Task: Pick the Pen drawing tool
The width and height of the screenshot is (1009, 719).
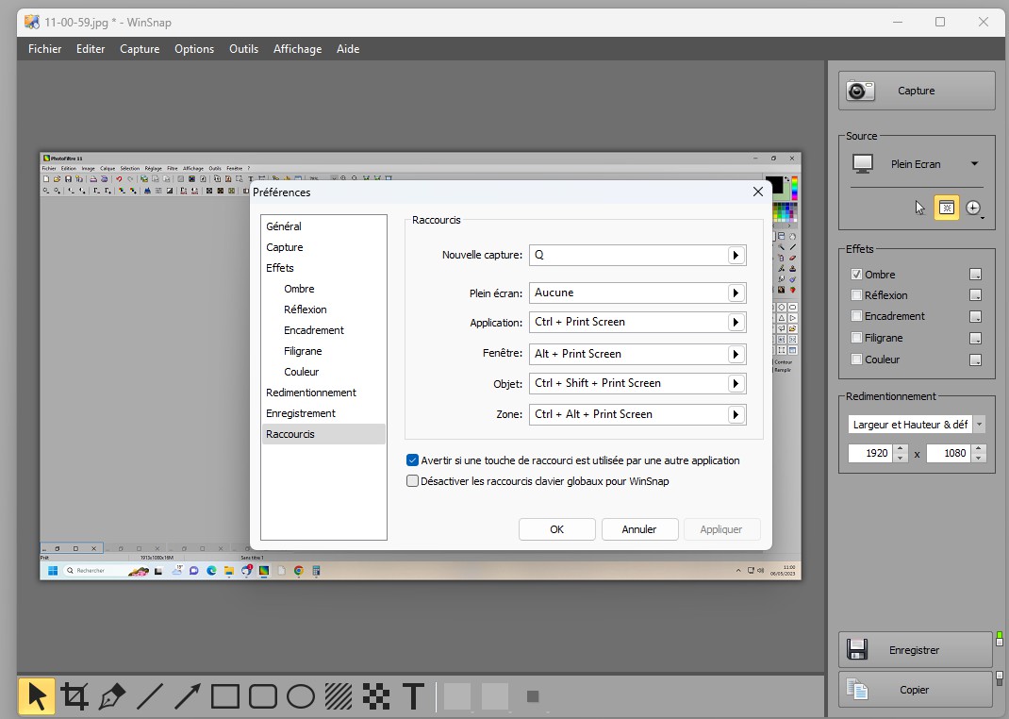Action: pos(112,697)
